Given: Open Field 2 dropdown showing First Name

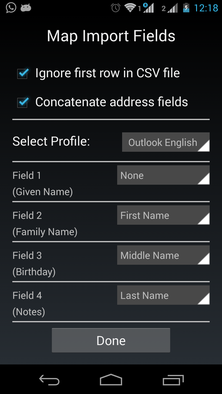Looking at the screenshot, I should point(163,215).
